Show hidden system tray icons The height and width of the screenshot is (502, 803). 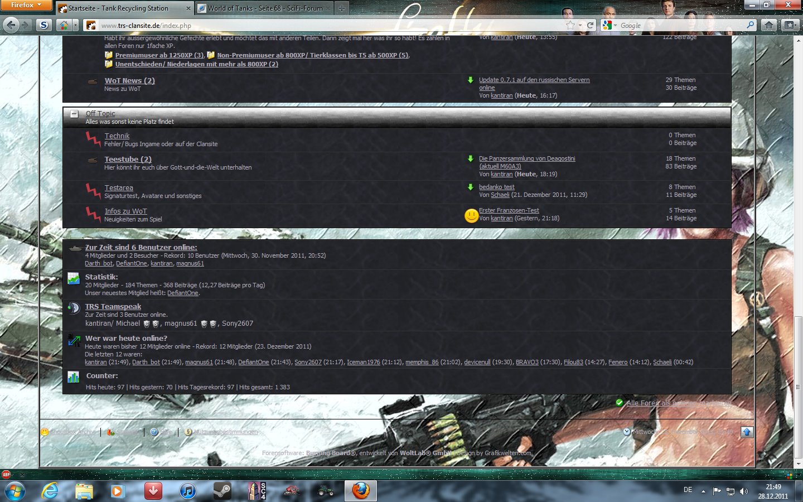[x=703, y=491]
